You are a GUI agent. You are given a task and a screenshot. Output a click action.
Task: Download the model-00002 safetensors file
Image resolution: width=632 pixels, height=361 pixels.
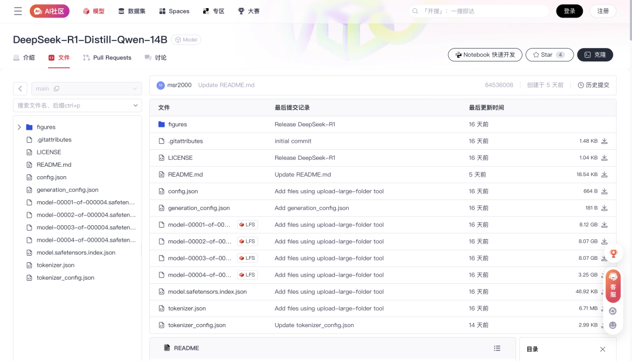pyautogui.click(x=604, y=241)
